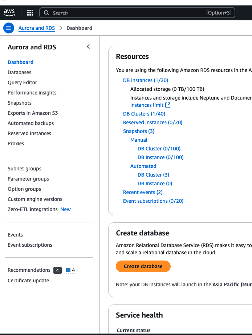Open the DB Instances (1/20) link

[145, 80]
